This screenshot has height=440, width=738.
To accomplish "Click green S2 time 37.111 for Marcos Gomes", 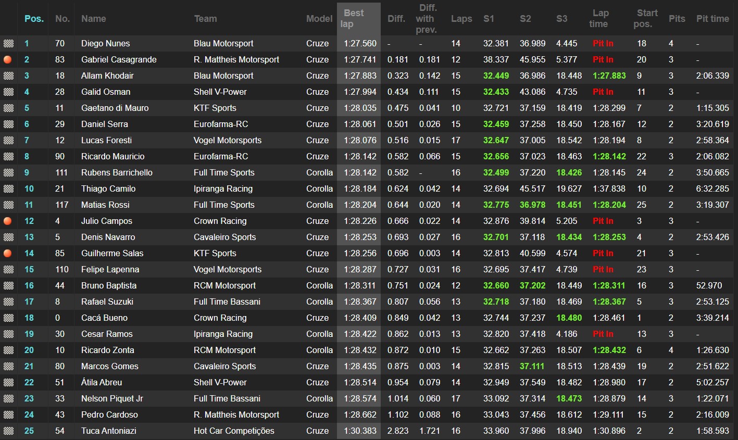I will tap(532, 366).
